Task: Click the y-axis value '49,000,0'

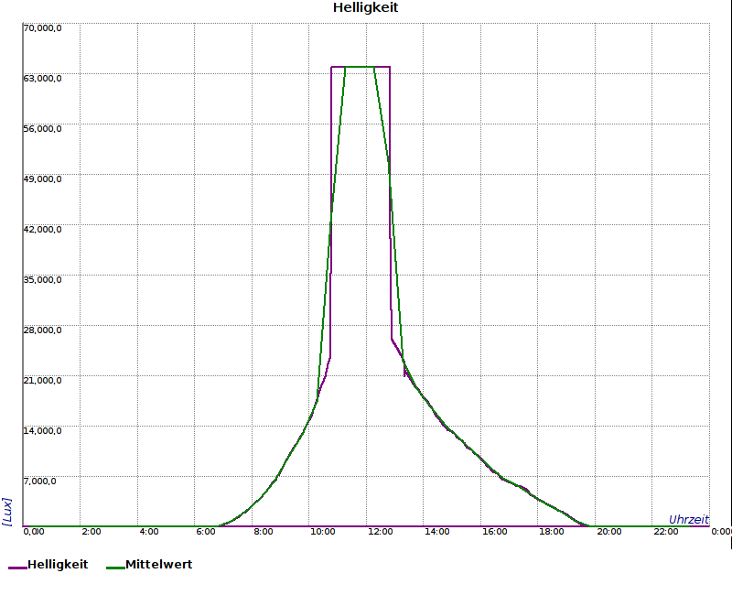Action: coord(42,179)
